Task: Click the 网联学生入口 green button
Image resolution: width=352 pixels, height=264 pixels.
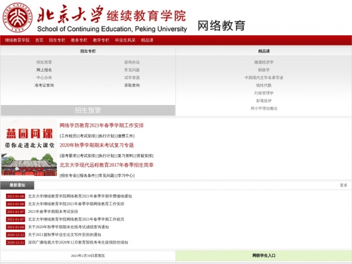Action: coord(264,255)
